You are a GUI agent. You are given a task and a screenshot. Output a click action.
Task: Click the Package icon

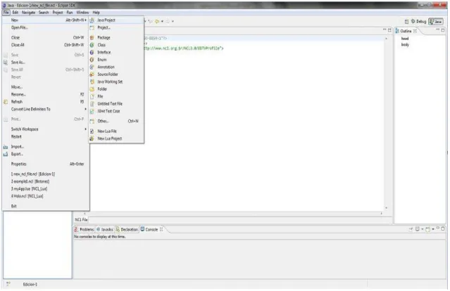point(92,37)
